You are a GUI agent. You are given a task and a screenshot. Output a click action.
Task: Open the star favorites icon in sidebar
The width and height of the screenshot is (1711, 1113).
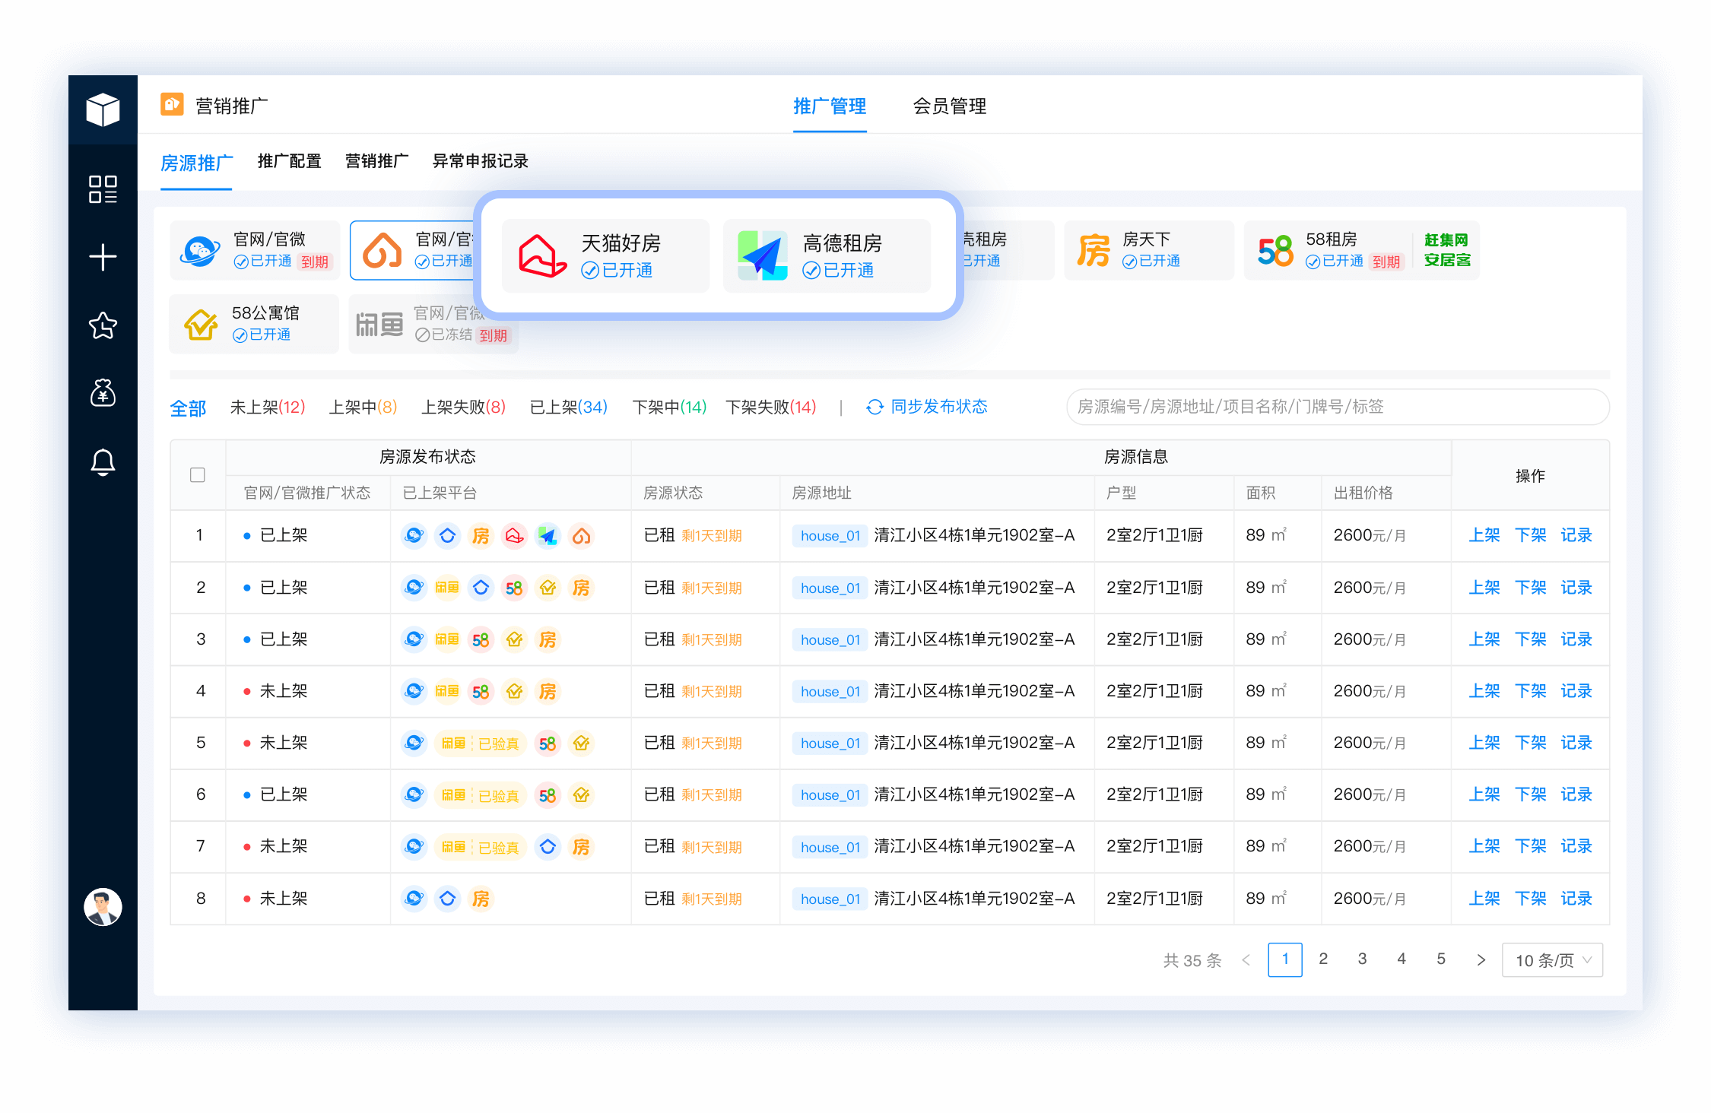(103, 325)
